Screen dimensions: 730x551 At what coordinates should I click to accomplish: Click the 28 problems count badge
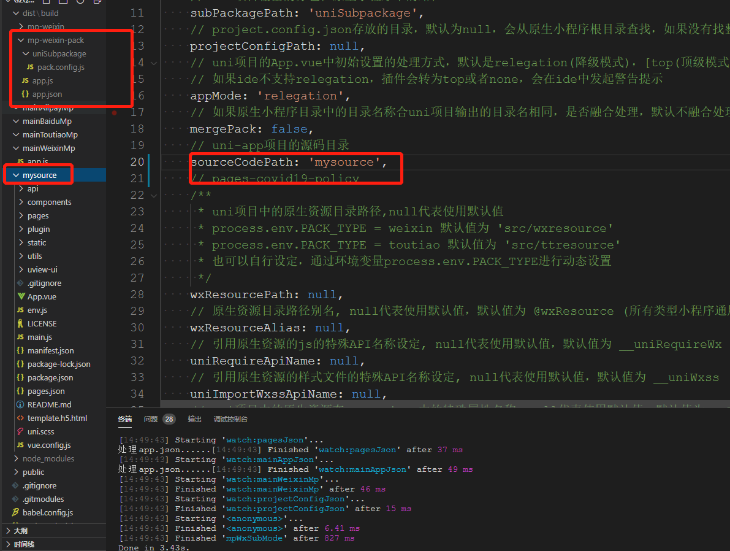[169, 419]
